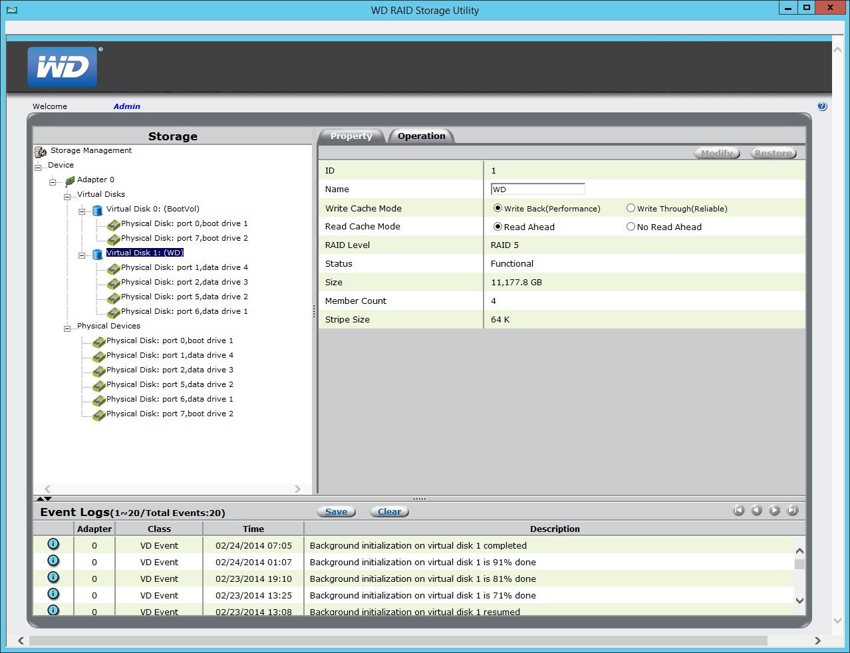
Task: Click port 5 drive icon under Physical Devices
Action: coord(98,386)
